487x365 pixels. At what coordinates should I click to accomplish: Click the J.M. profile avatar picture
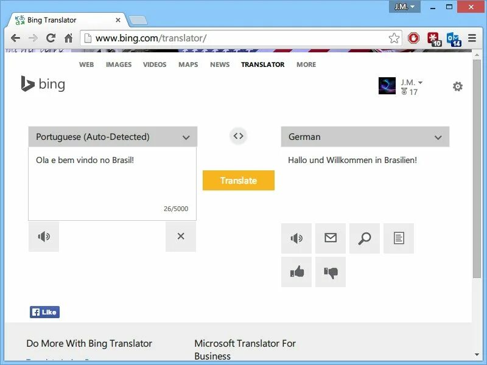(x=387, y=86)
